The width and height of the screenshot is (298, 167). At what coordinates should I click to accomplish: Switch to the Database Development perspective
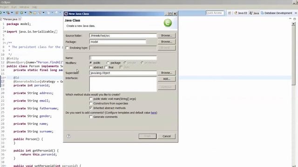click(x=277, y=13)
